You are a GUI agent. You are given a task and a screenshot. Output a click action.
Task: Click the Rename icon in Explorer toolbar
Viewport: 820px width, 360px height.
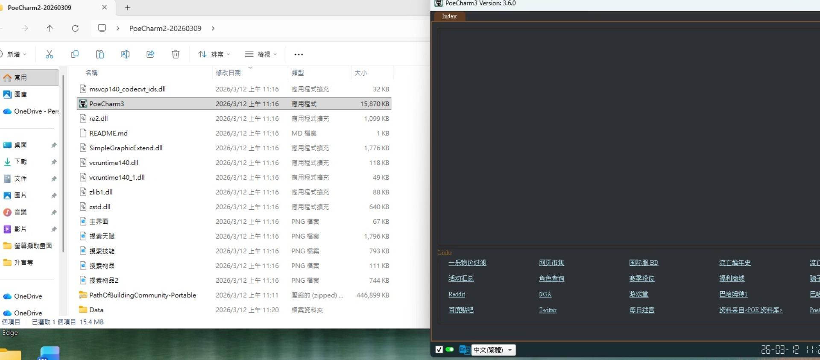click(125, 54)
